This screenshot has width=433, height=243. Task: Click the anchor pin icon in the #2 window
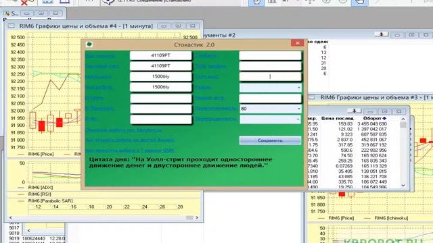[382, 34]
